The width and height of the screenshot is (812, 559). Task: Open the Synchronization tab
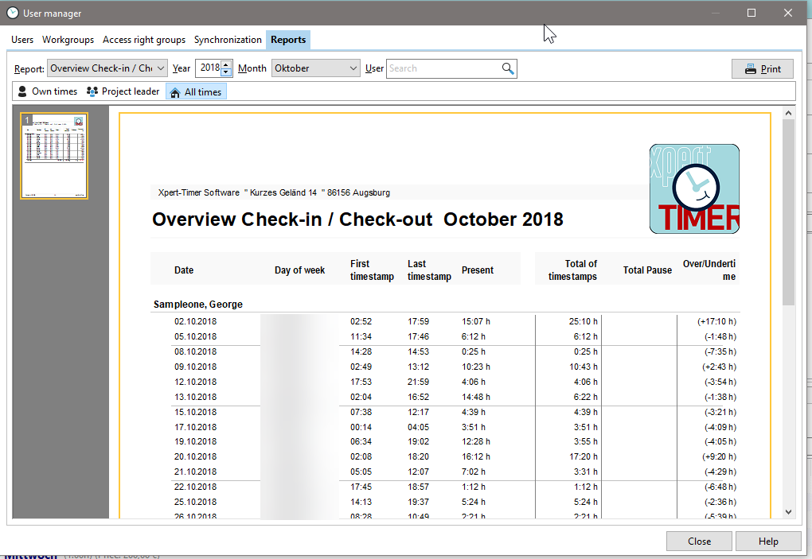(228, 40)
